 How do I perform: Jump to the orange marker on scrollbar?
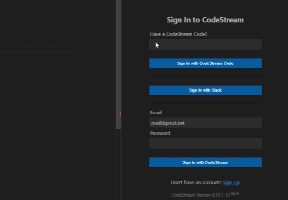coord(120,114)
